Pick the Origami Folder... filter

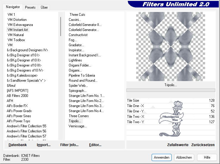[x=80, y=65]
